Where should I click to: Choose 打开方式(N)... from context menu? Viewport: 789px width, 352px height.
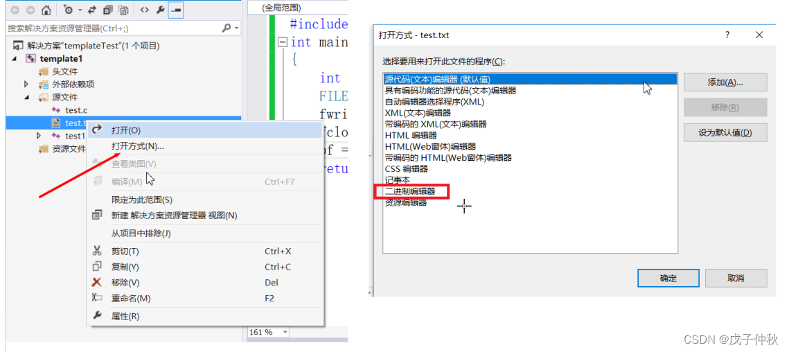[205, 146]
